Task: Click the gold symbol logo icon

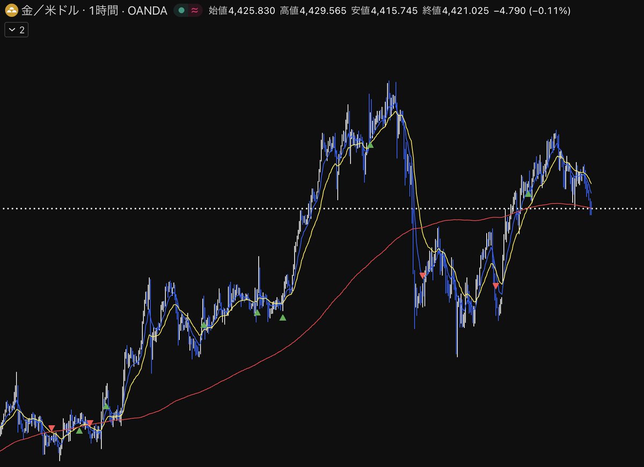Action: coord(11,10)
